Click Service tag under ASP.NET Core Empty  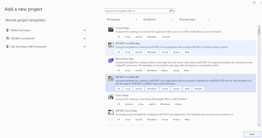(x=176, y=119)
